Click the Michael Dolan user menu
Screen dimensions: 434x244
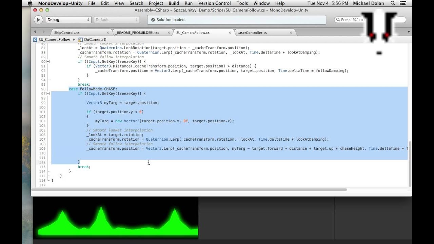pos(368,3)
